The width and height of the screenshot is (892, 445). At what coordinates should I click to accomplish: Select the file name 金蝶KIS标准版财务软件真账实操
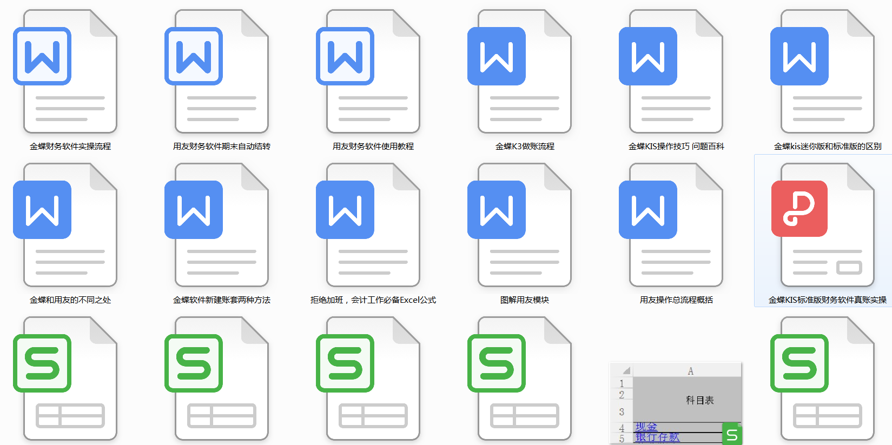click(828, 300)
